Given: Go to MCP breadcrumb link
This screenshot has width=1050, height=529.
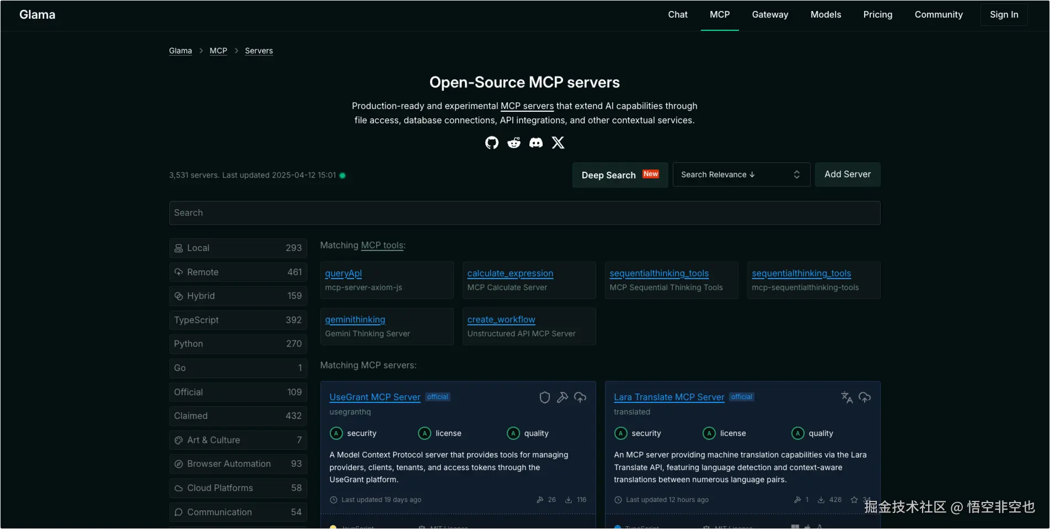Looking at the screenshot, I should click(x=218, y=51).
